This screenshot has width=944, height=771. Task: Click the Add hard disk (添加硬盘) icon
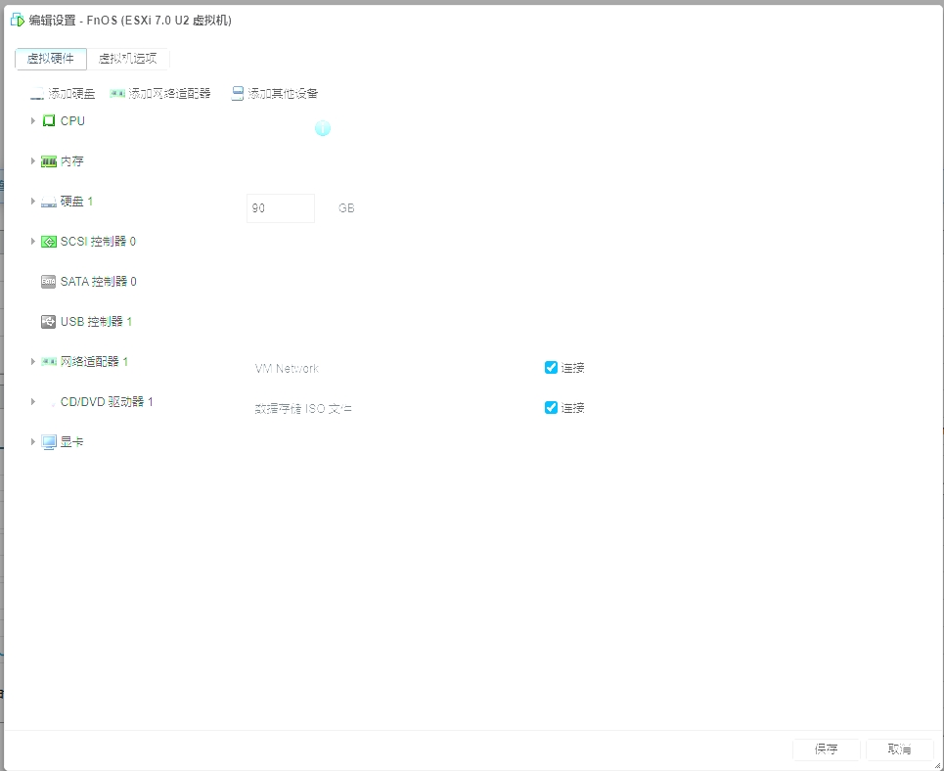(x=37, y=93)
